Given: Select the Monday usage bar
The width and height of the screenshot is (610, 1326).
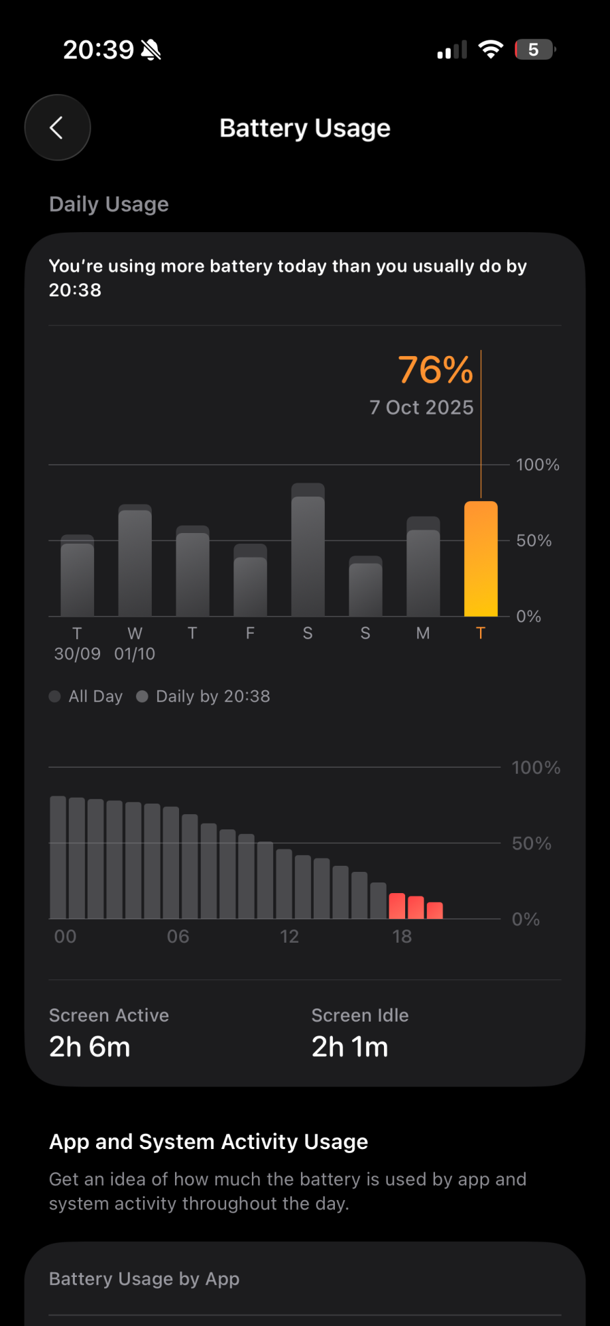Looking at the screenshot, I should tap(423, 568).
